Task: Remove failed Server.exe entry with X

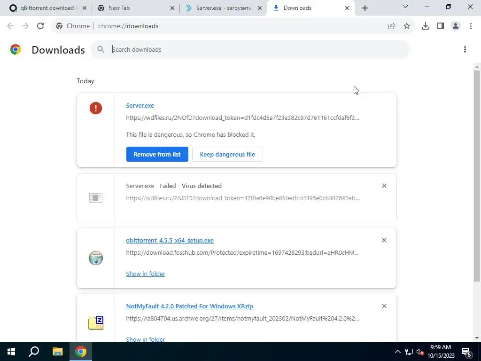Action: [384, 186]
